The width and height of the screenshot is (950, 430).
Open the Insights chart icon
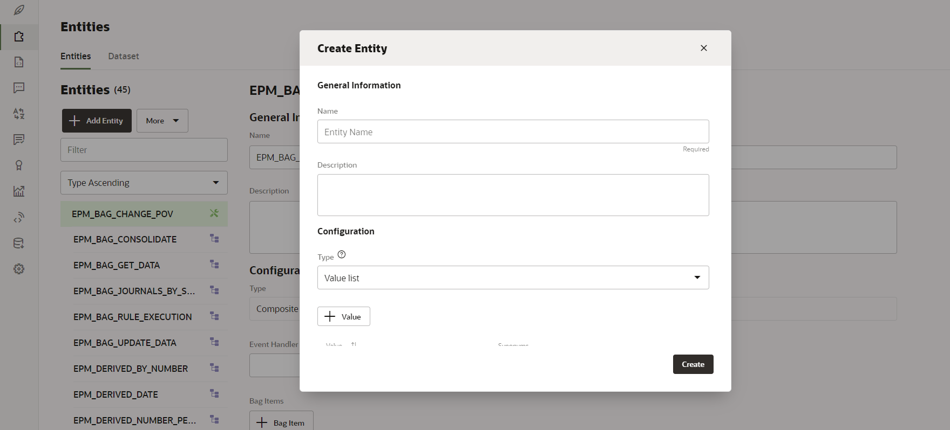coord(19,191)
